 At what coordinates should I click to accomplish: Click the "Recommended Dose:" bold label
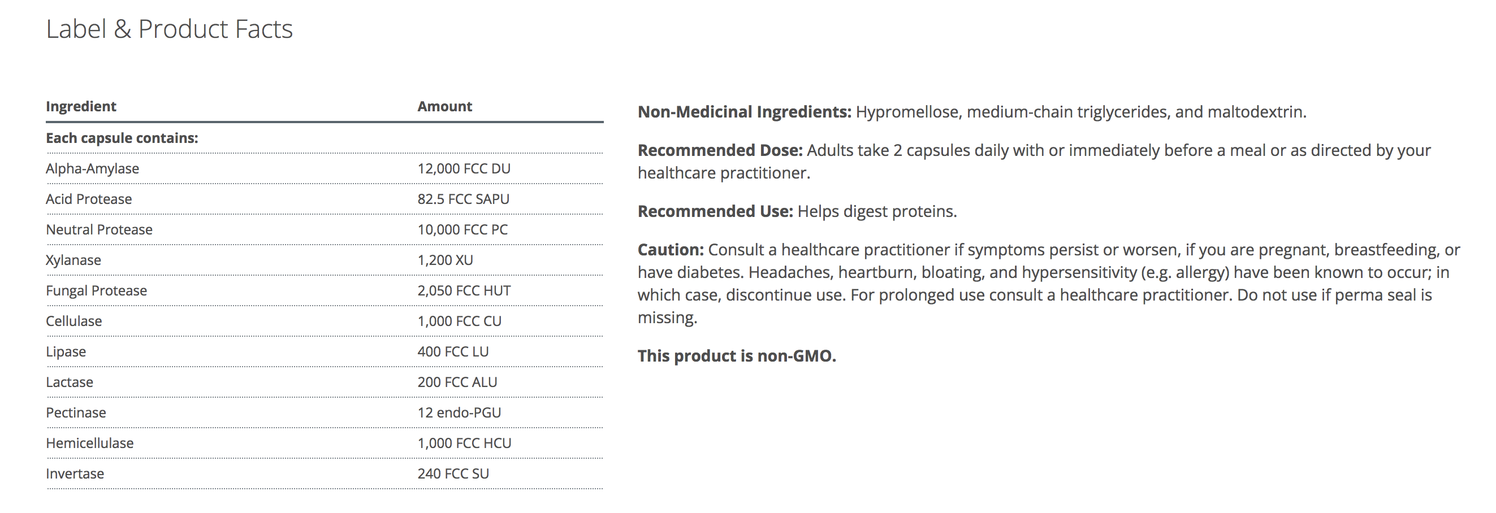[x=720, y=150]
